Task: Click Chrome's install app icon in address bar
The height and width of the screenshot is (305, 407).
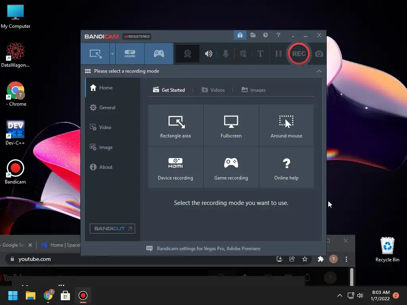Action: [x=279, y=259]
